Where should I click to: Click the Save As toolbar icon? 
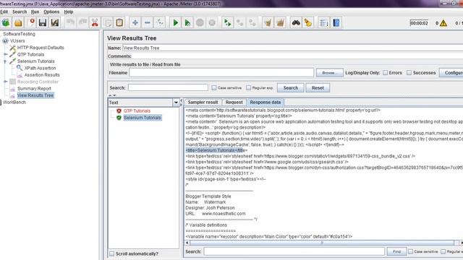pyautogui.click(x=55, y=22)
